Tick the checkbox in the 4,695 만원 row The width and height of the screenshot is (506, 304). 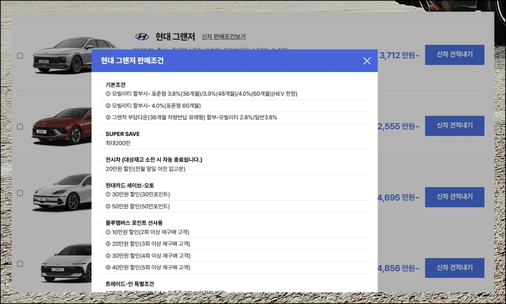coord(20,193)
